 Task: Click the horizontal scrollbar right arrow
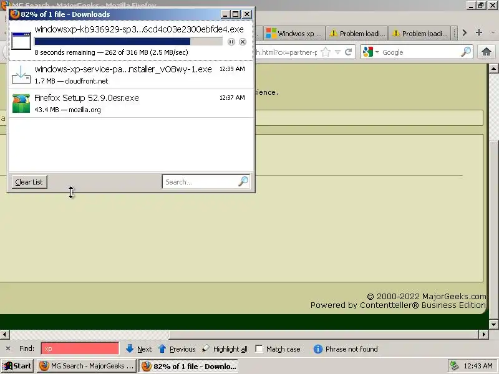tap(484, 334)
